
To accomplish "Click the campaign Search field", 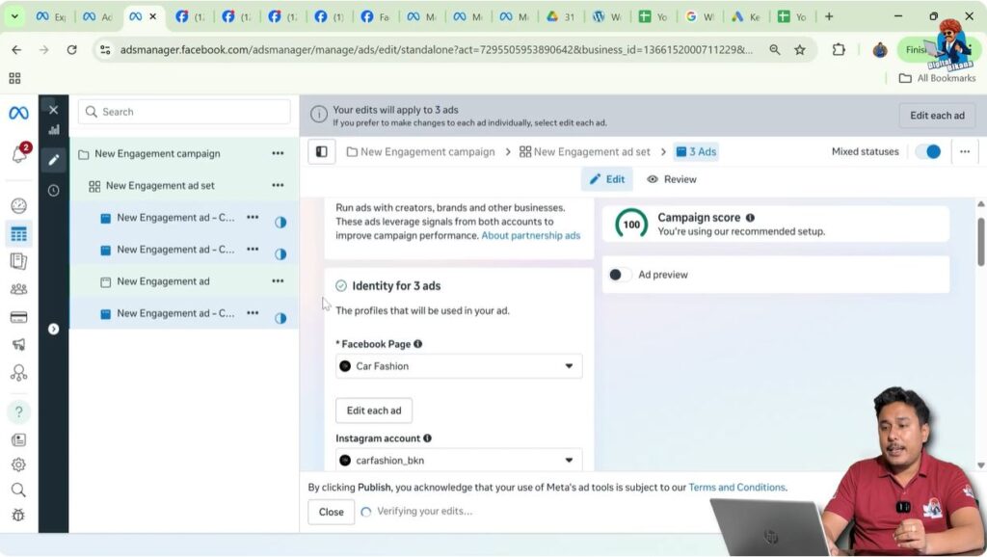I will point(184,112).
